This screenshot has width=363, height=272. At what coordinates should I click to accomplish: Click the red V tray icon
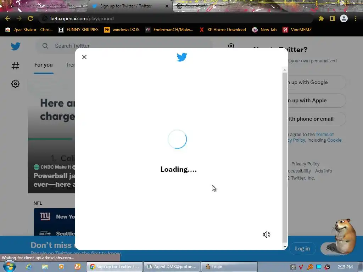pyautogui.click(x=301, y=267)
